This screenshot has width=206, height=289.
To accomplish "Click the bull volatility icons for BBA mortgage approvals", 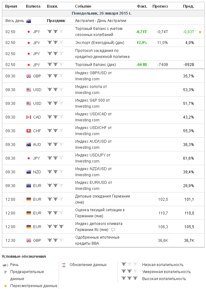I will (55, 240).
